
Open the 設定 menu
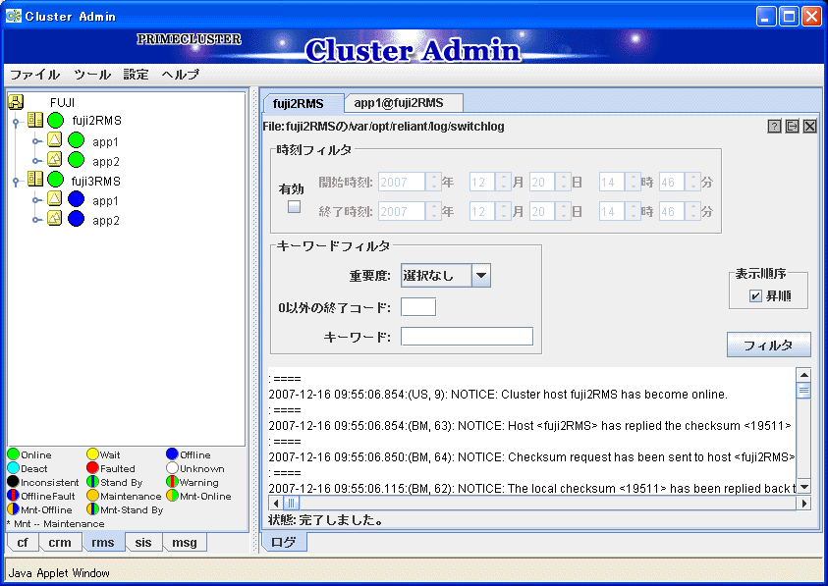[x=137, y=75]
